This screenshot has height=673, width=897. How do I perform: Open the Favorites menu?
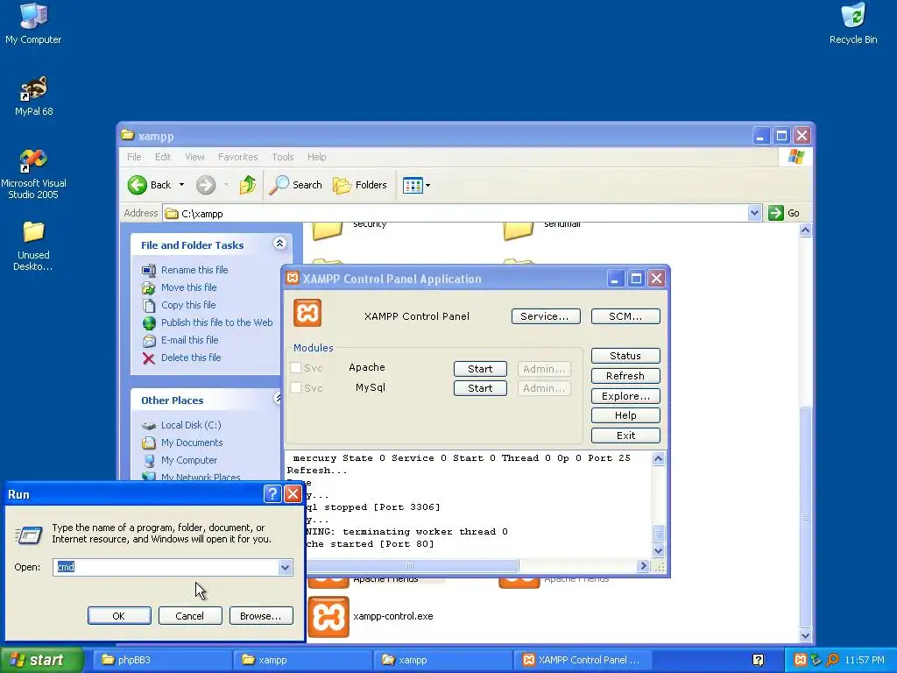(237, 157)
